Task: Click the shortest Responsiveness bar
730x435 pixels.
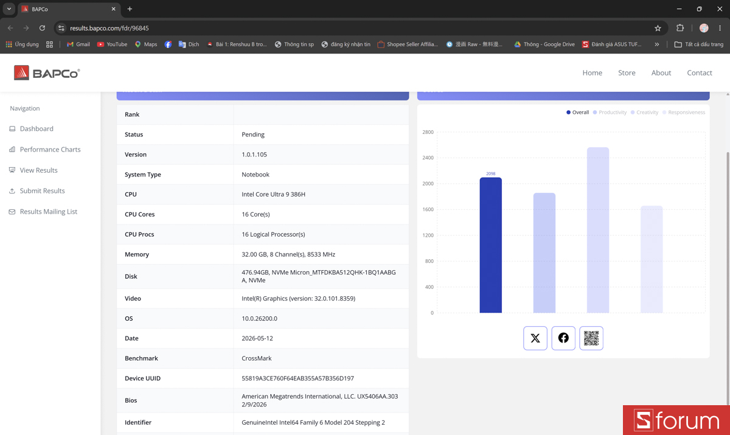Action: pyautogui.click(x=652, y=259)
